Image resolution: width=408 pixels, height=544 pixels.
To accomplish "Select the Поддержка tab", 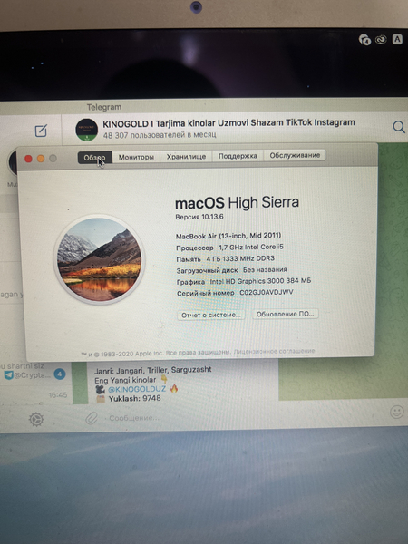I will coord(238,156).
